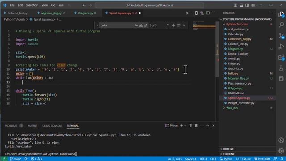The height and width of the screenshot is (161, 286).
Task: Click main branch in status bar
Action: point(15,159)
